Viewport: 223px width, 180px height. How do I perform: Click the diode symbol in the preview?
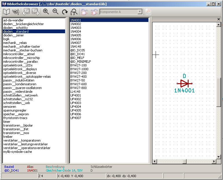click(185, 83)
